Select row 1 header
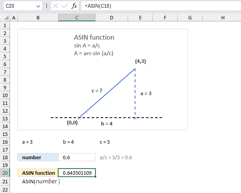 click(x=5, y=25)
